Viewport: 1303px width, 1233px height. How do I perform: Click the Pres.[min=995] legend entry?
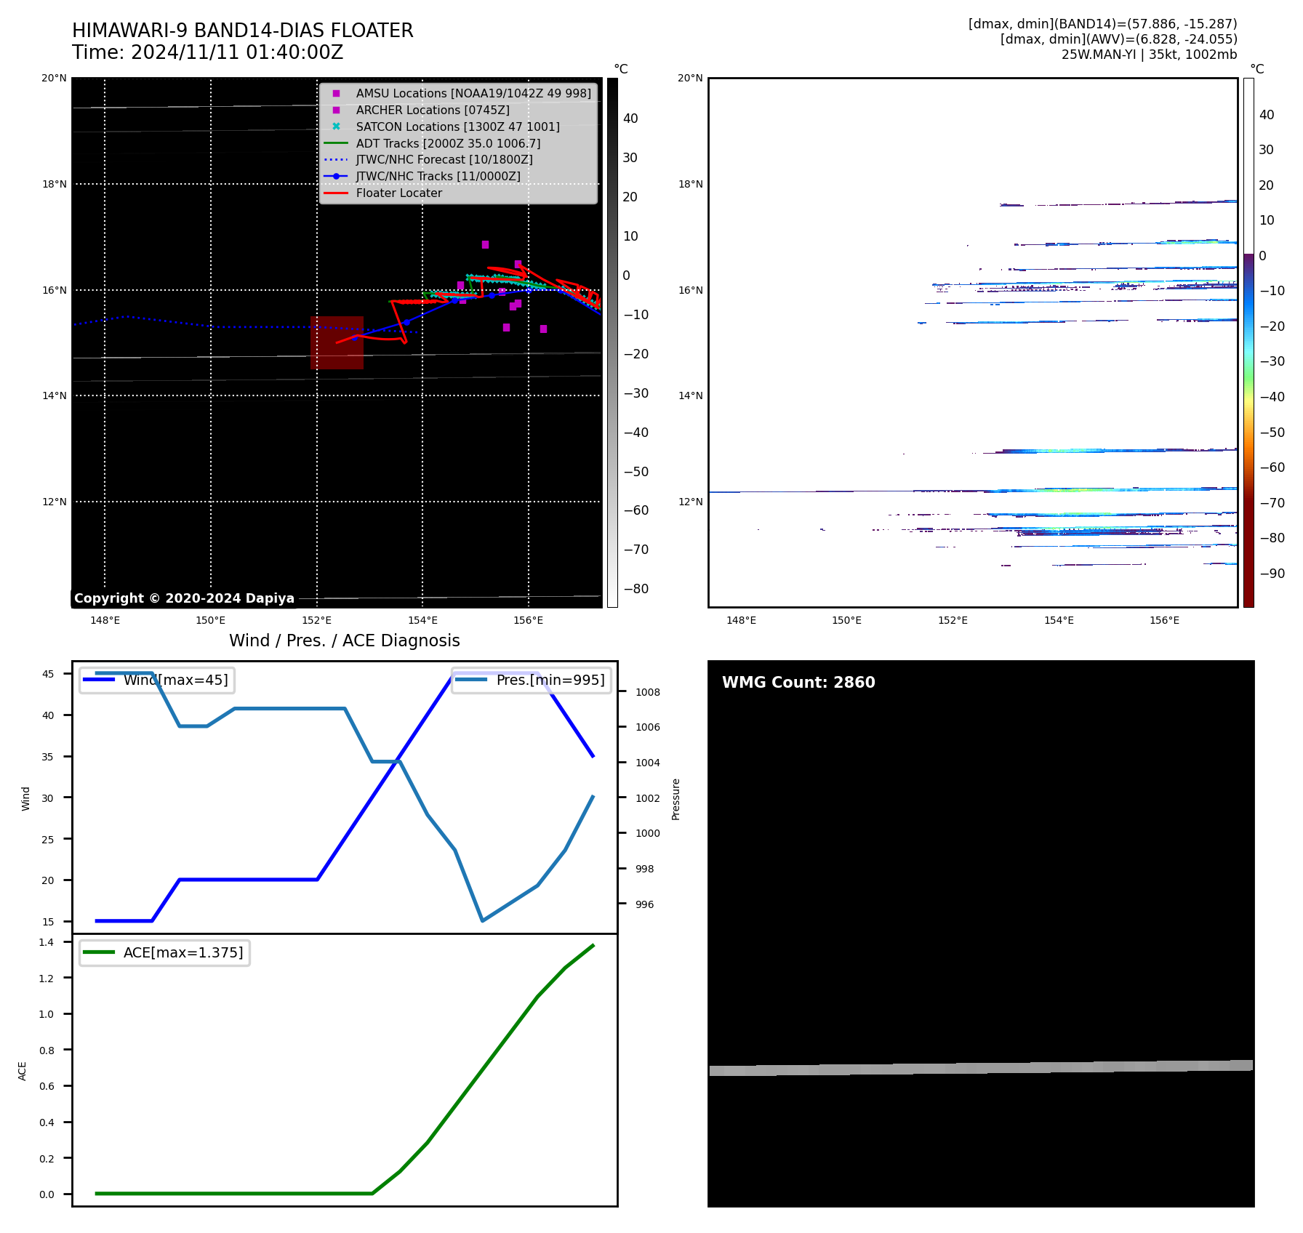tap(531, 680)
